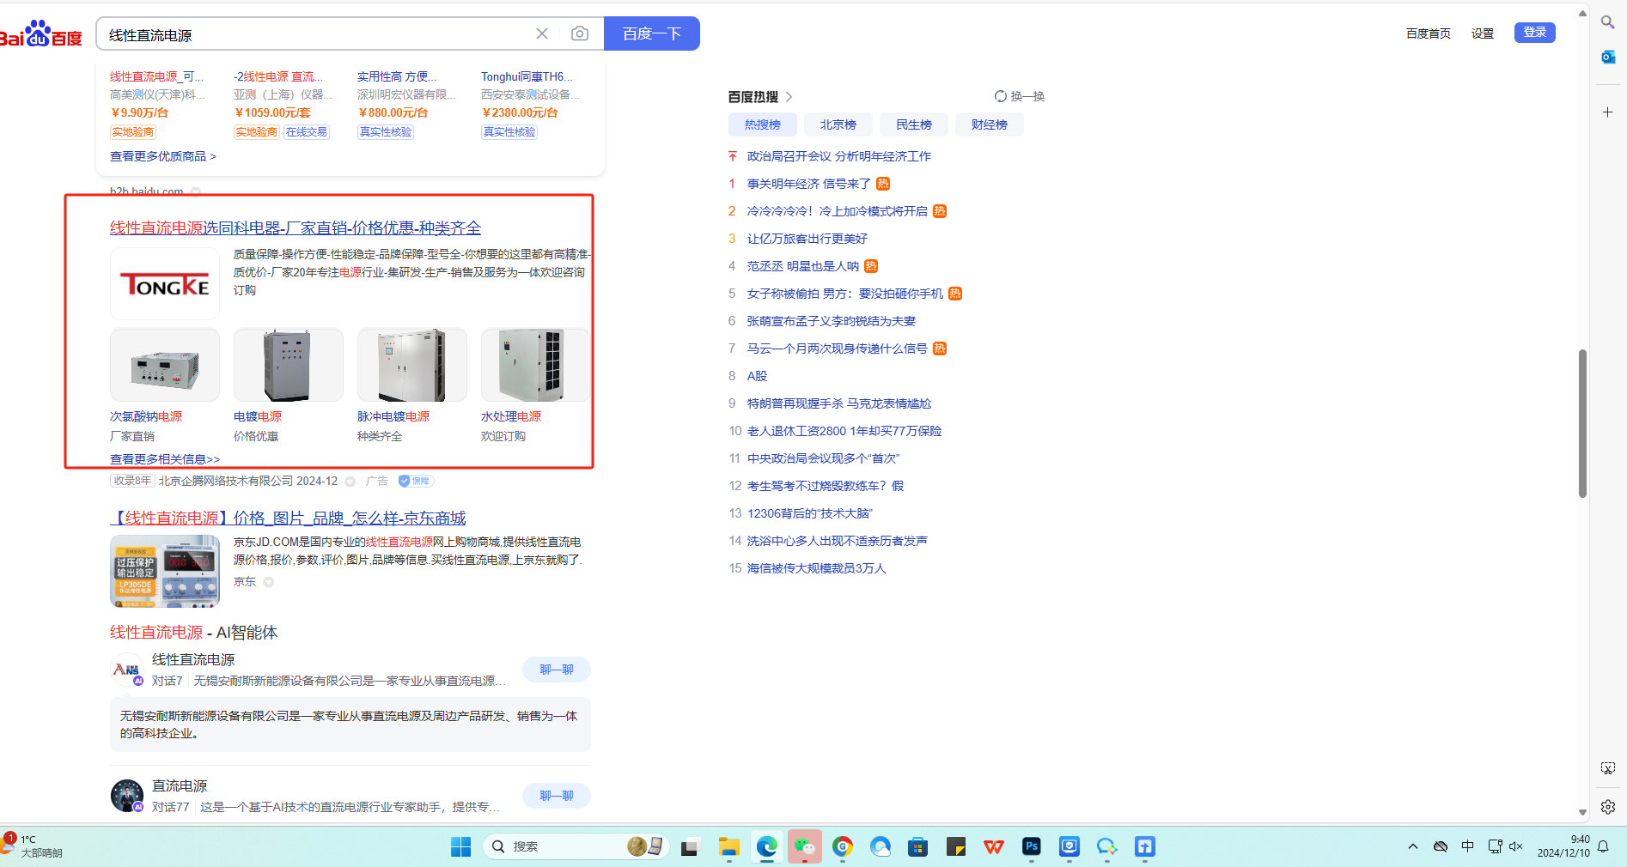Open the Windows Start menu

coord(461,847)
